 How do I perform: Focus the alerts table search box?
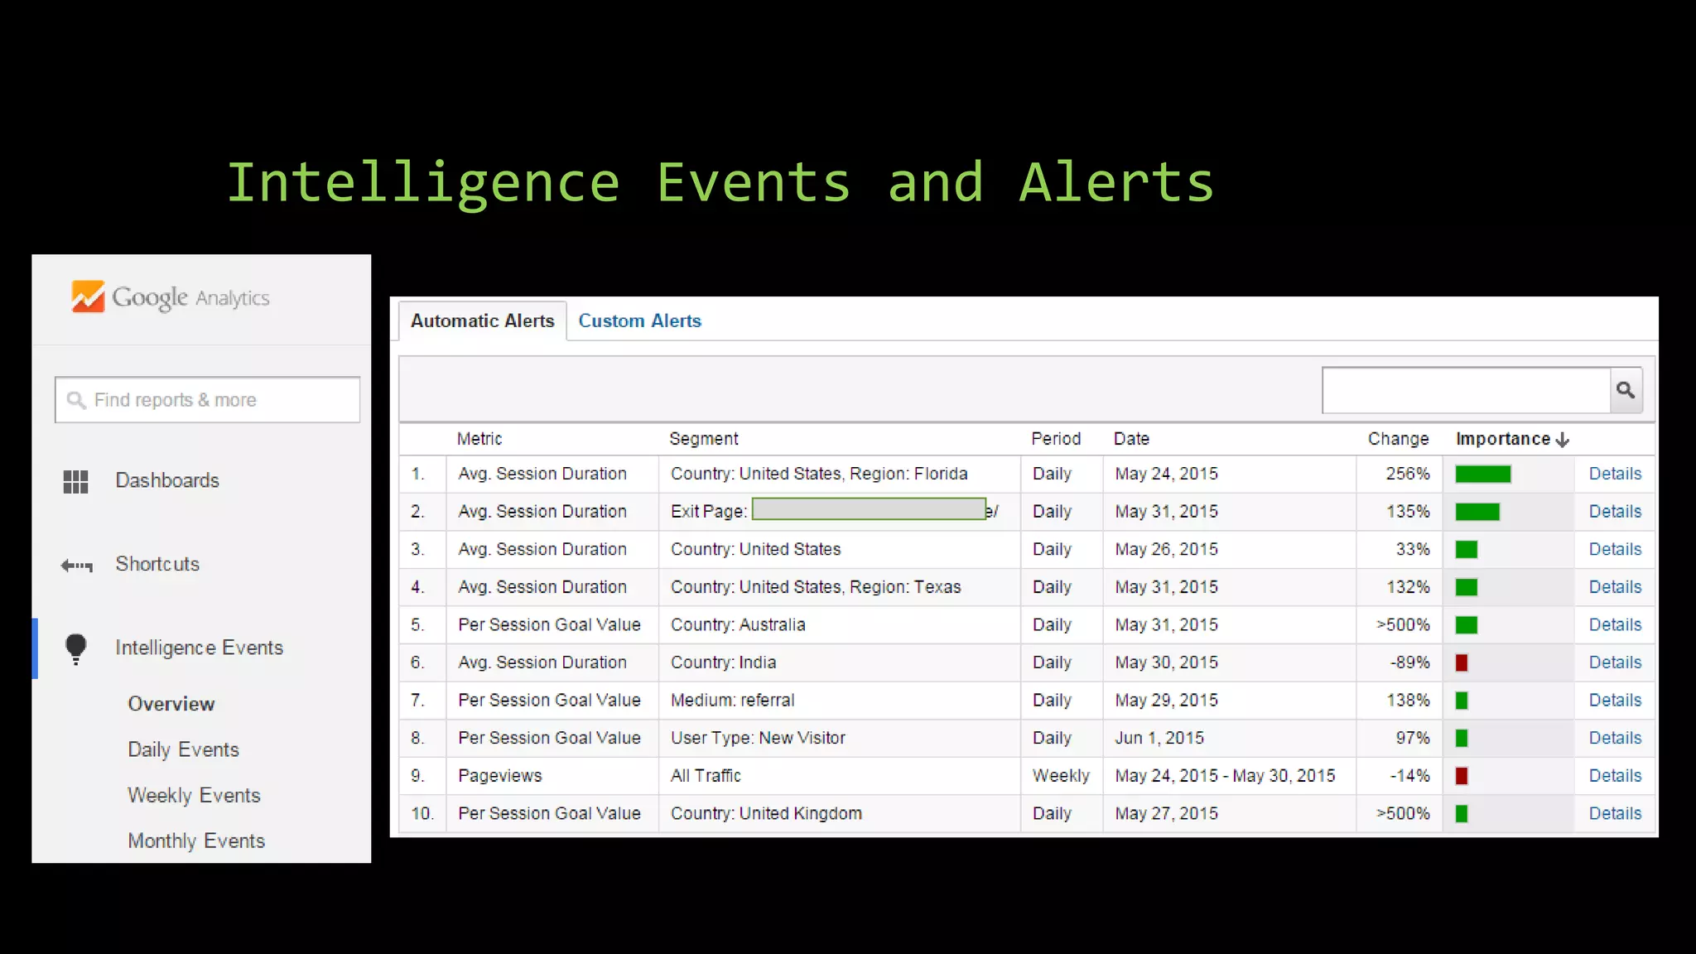1467,390
